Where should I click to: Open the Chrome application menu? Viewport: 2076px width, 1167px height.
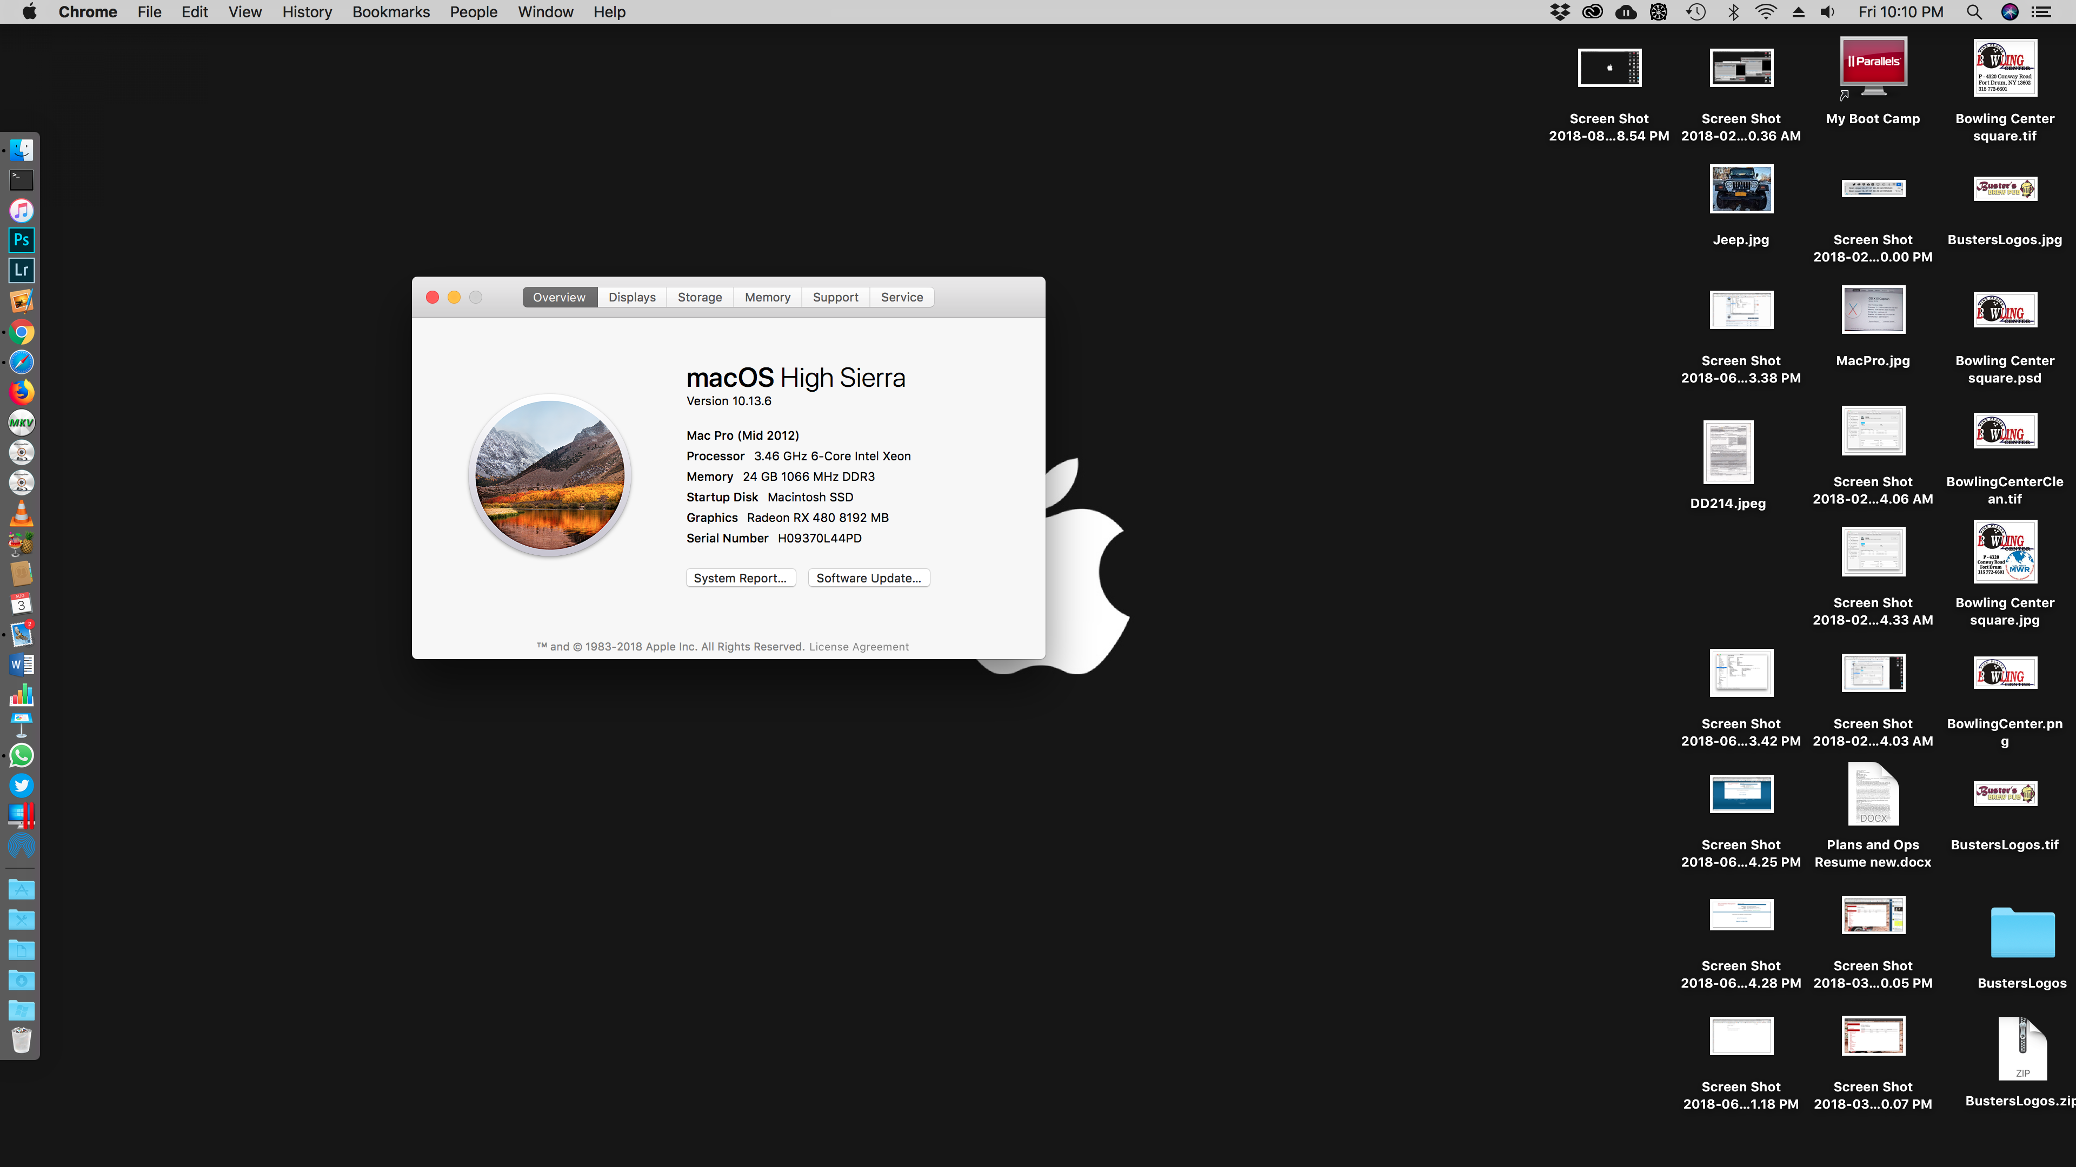(x=88, y=12)
